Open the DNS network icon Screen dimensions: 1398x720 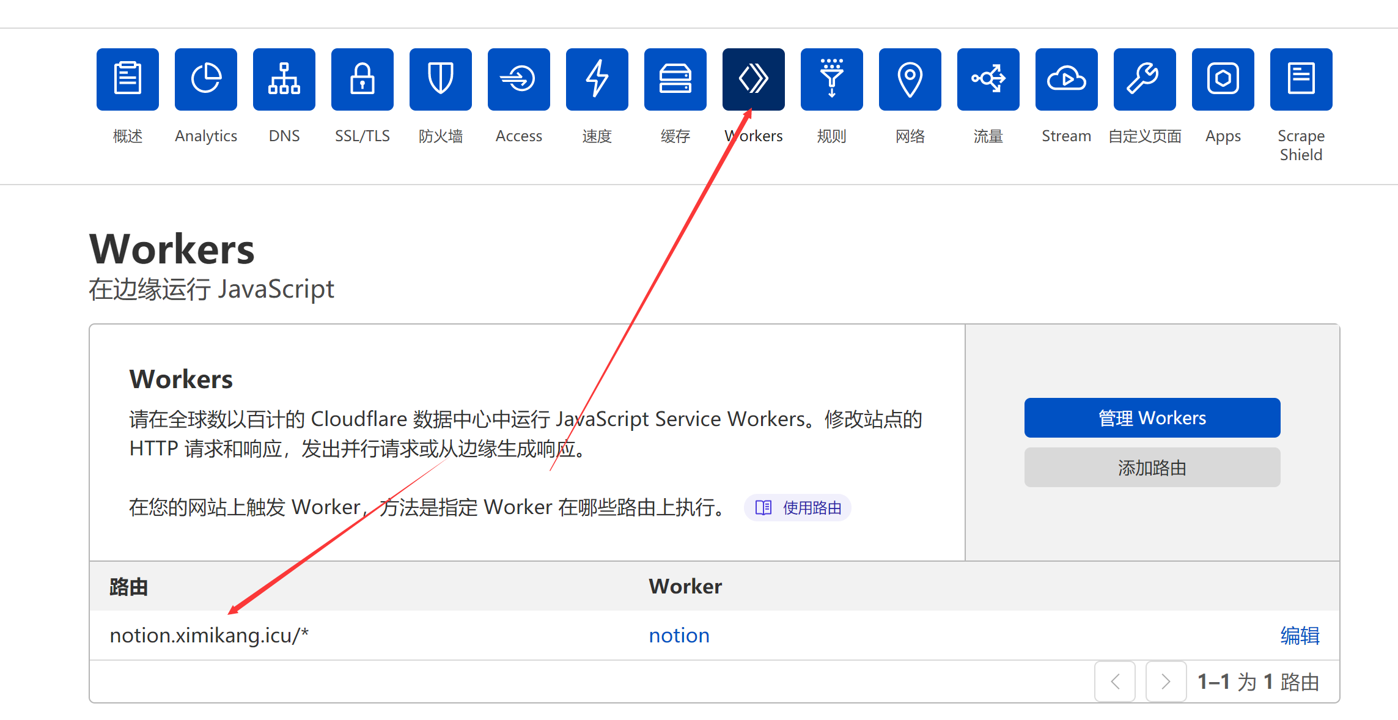284,79
